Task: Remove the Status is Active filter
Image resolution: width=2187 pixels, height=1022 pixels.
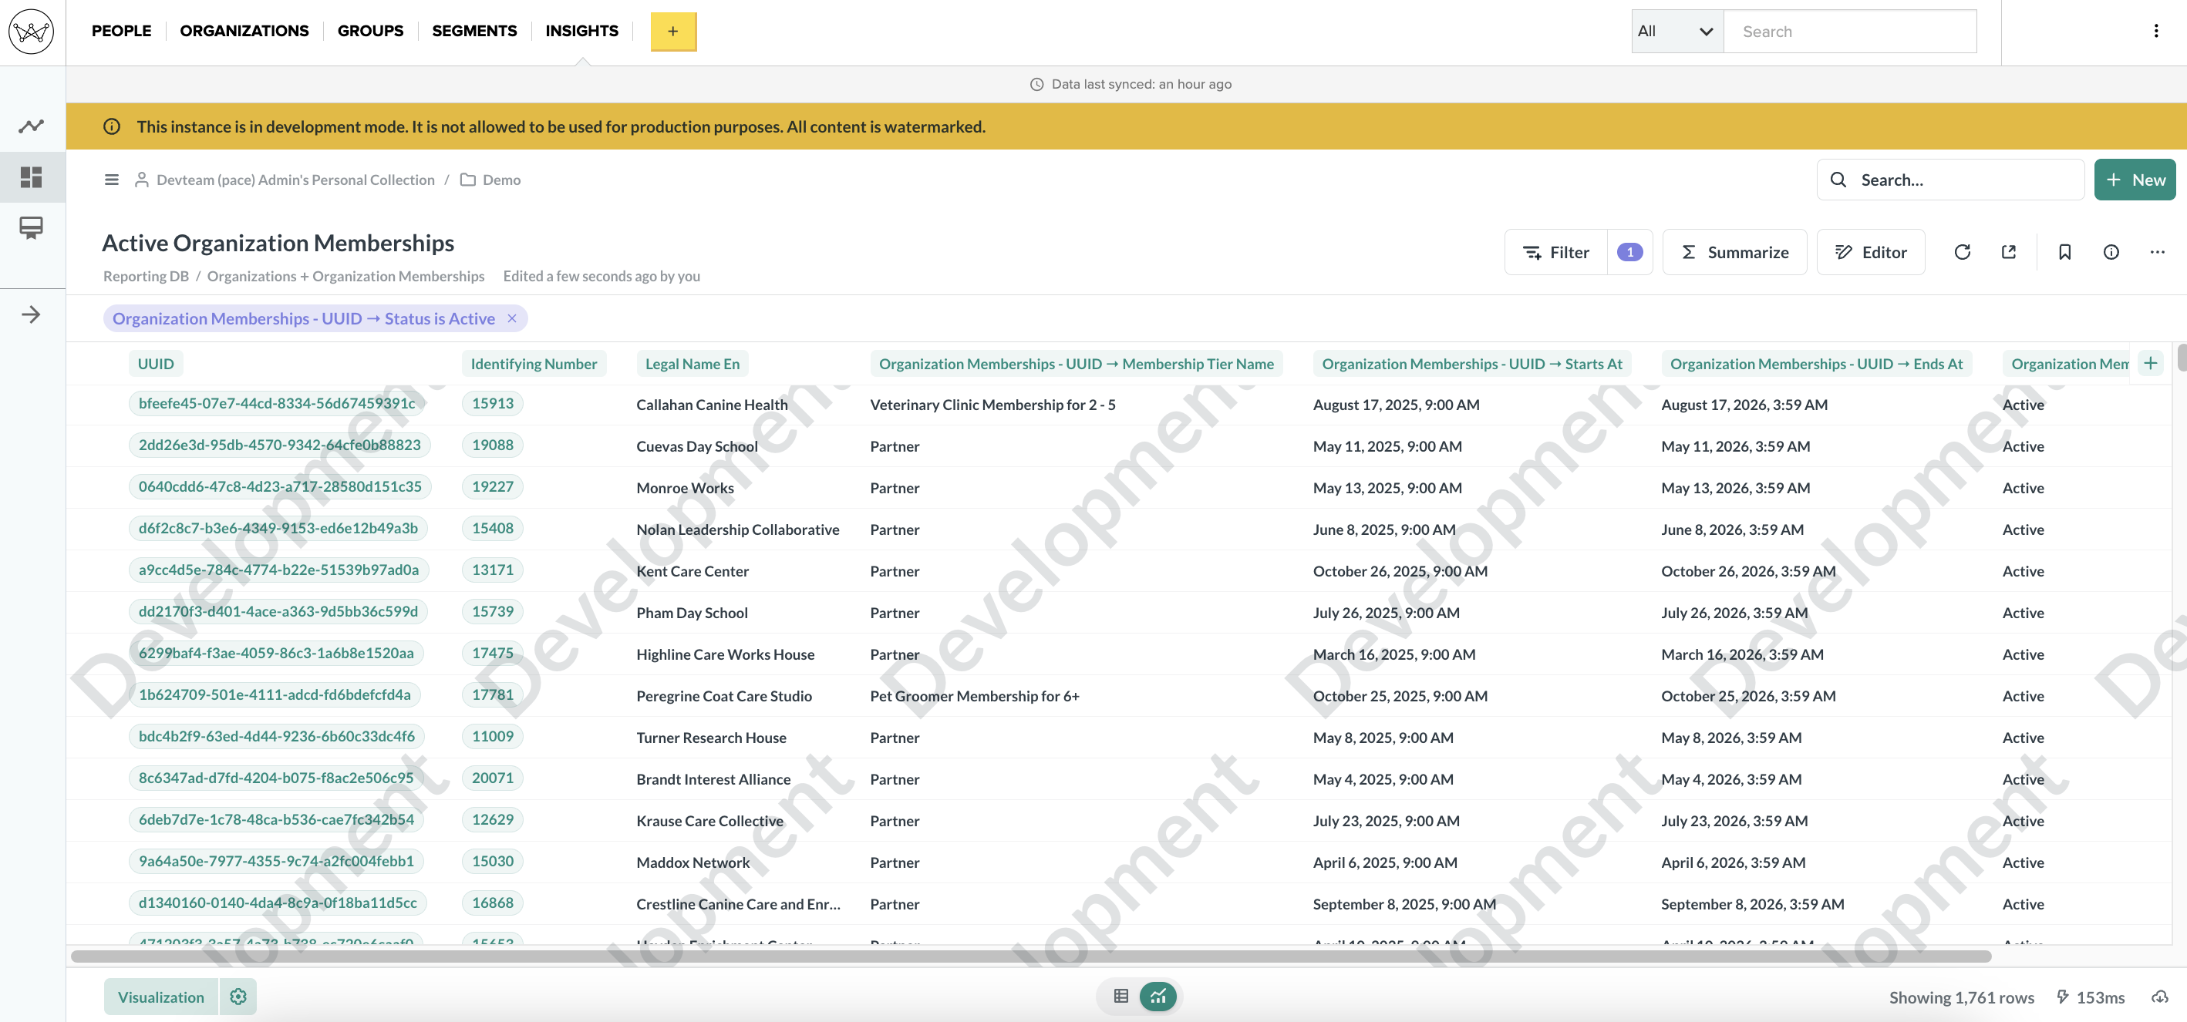Action: 512,318
